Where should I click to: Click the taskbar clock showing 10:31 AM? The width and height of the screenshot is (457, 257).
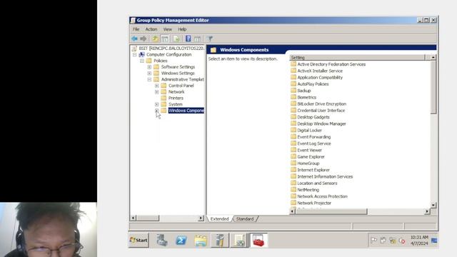pos(419,241)
